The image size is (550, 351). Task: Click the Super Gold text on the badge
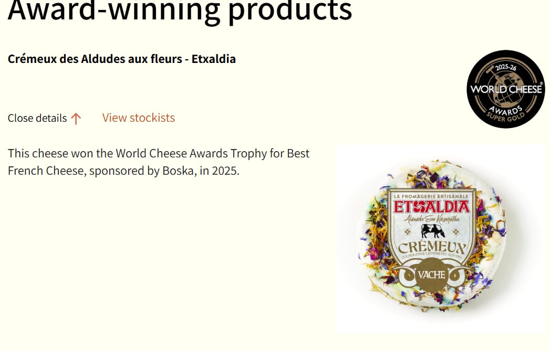click(x=505, y=117)
